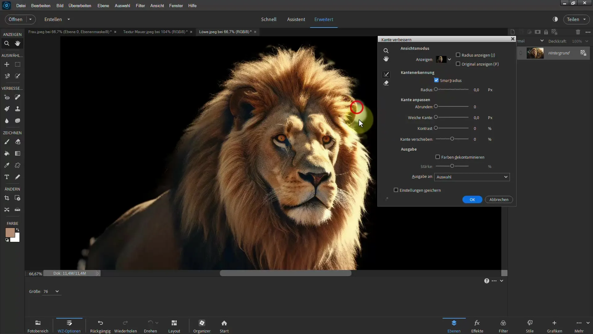Switch to Assistent mode tab
This screenshot has width=593, height=334.
(296, 19)
